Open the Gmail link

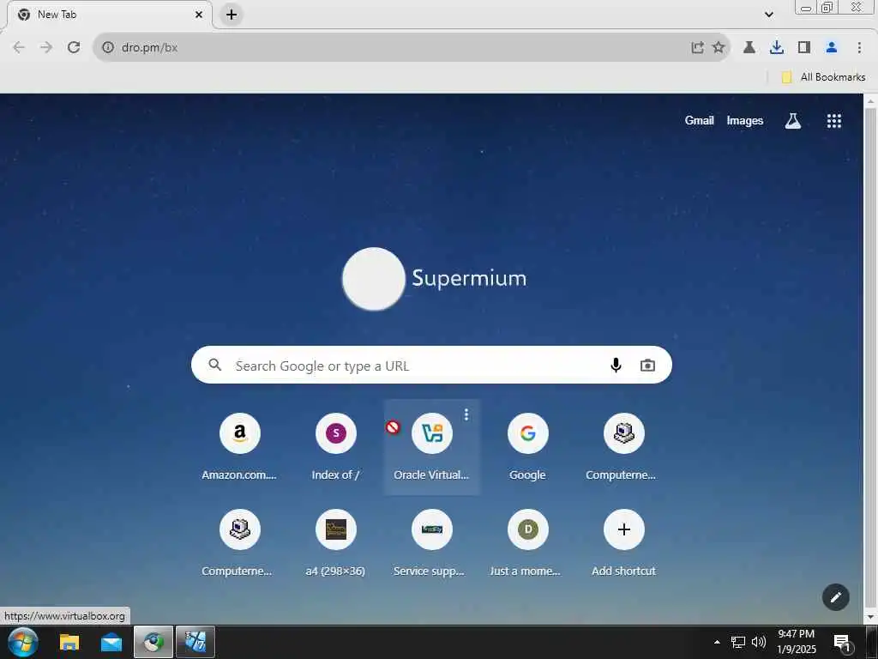coord(699,120)
